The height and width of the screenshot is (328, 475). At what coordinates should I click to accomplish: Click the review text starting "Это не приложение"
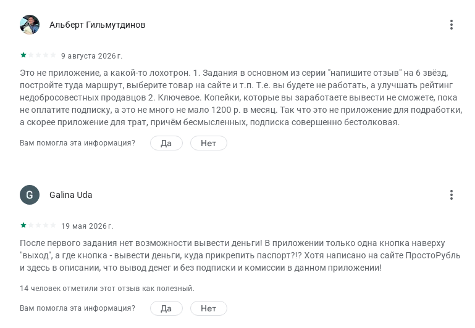coord(241,97)
